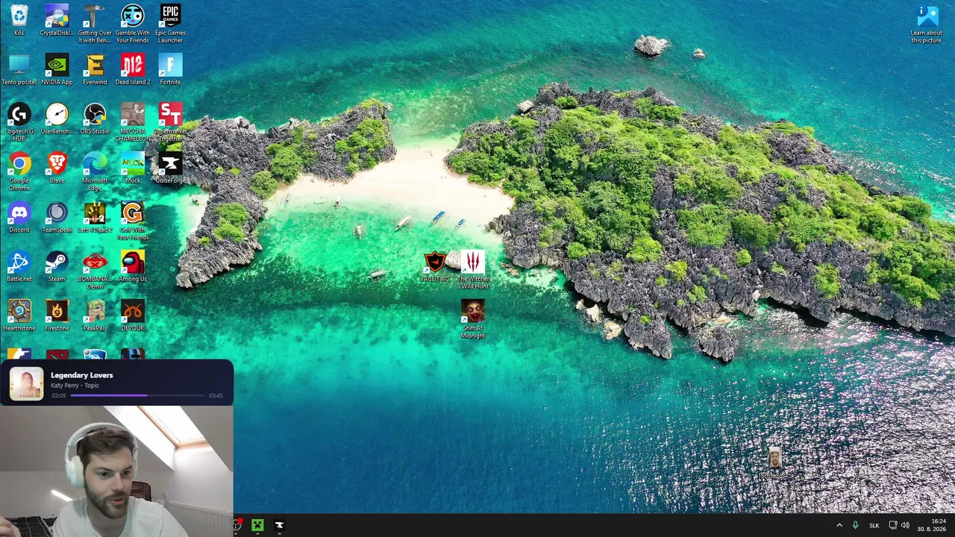Click the Legendary Lovers song title
The width and height of the screenshot is (955, 537).
coord(82,375)
